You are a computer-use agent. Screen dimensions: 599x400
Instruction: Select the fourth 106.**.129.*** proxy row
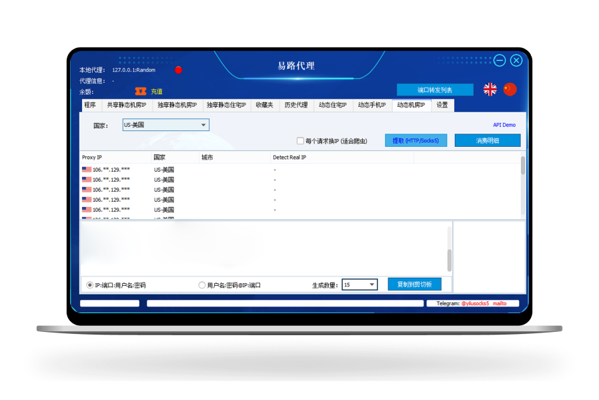point(300,200)
